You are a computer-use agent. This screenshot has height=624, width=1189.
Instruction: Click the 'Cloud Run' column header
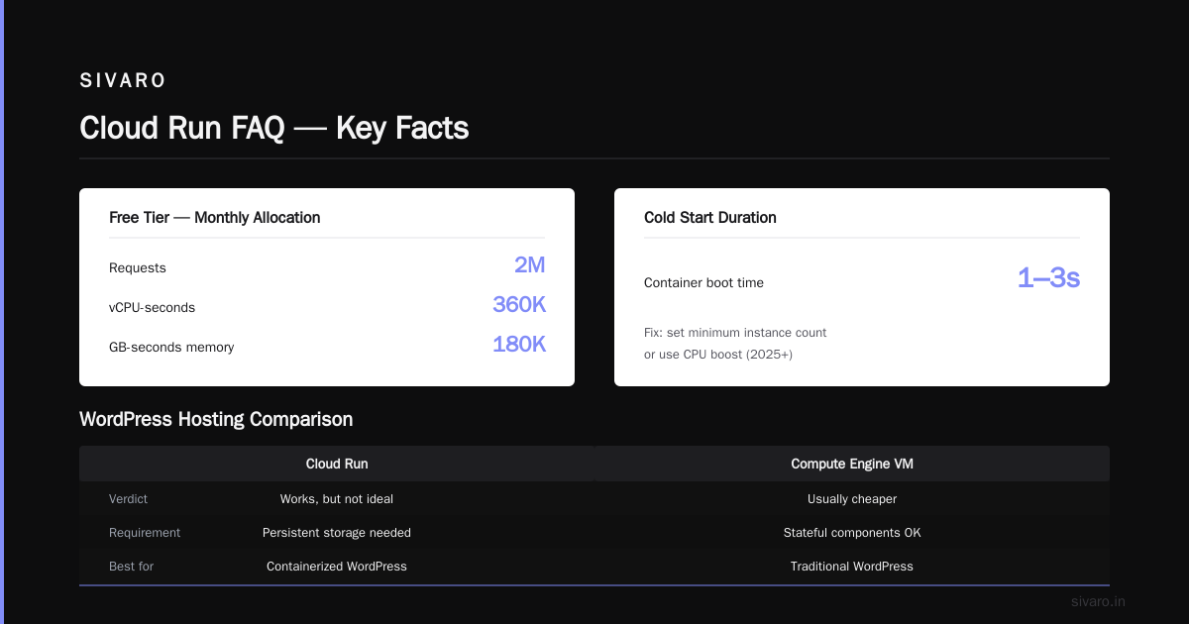pyautogui.click(x=337, y=464)
